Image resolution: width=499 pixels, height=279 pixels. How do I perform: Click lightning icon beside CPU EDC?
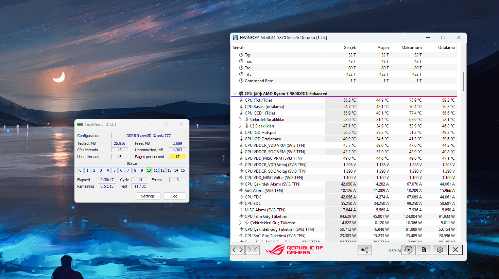tap(241, 203)
